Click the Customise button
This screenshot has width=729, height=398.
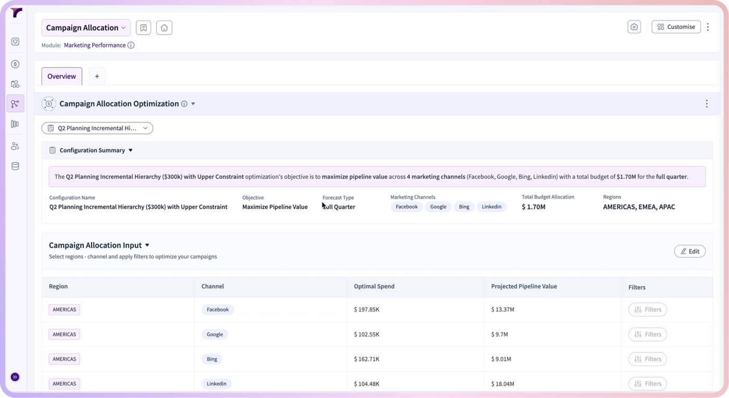point(676,27)
